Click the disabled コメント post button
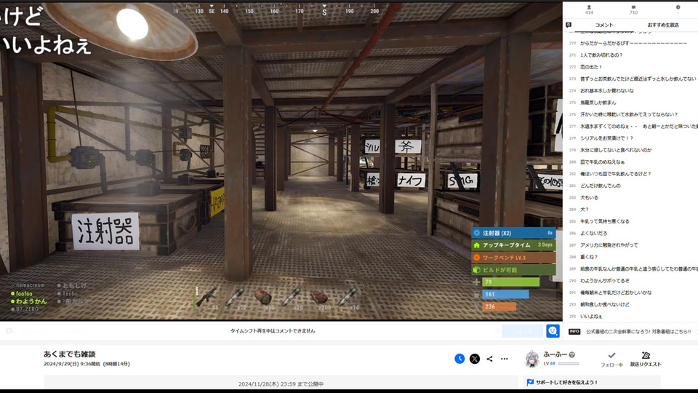This screenshot has width=698, height=393. tap(523, 331)
